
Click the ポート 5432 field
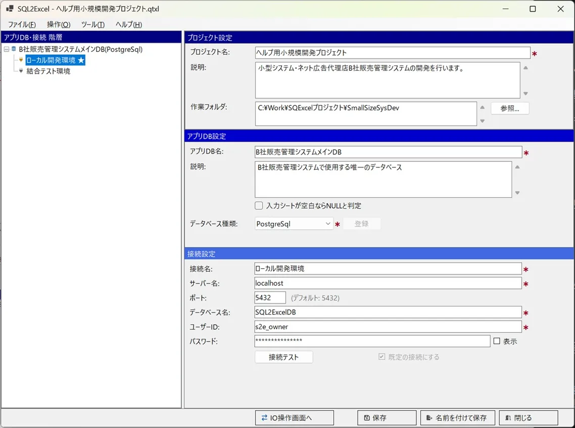coord(270,298)
